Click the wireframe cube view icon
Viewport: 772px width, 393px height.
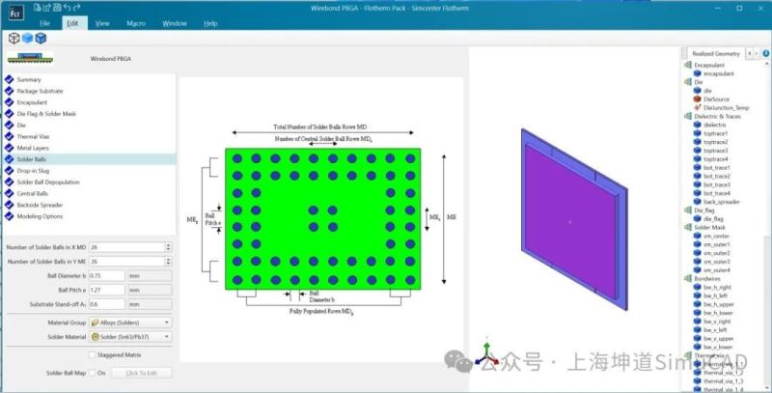pyautogui.click(x=14, y=38)
